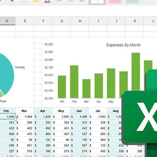Select cell 685 in Jul column
The width and height of the screenshot is (157, 157).
click(x=98, y=134)
